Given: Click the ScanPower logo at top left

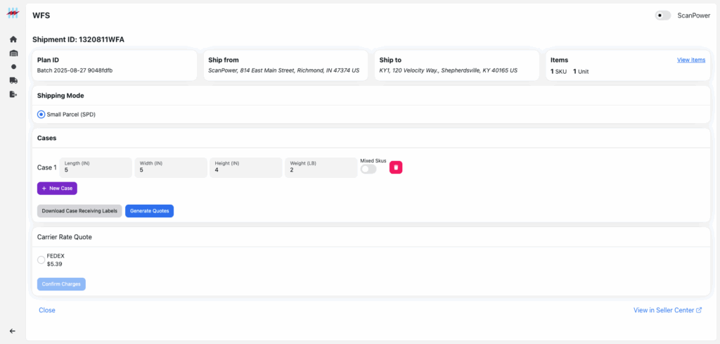Looking at the screenshot, I should coord(13,13).
